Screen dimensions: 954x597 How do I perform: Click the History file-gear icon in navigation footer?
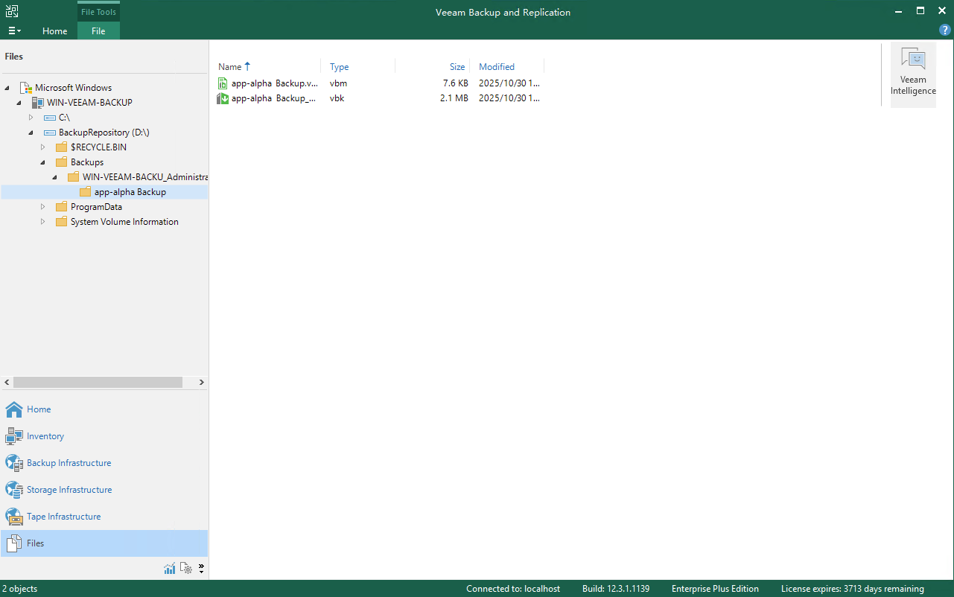coord(186,569)
